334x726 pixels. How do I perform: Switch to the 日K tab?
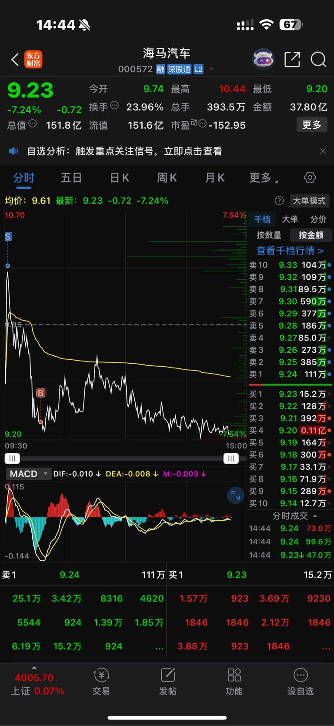point(119,177)
